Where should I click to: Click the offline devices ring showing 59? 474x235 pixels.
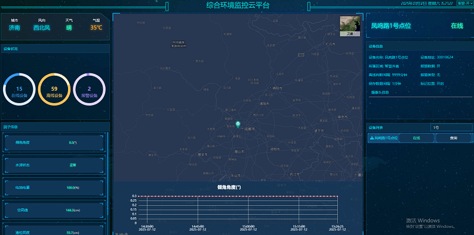click(x=54, y=89)
